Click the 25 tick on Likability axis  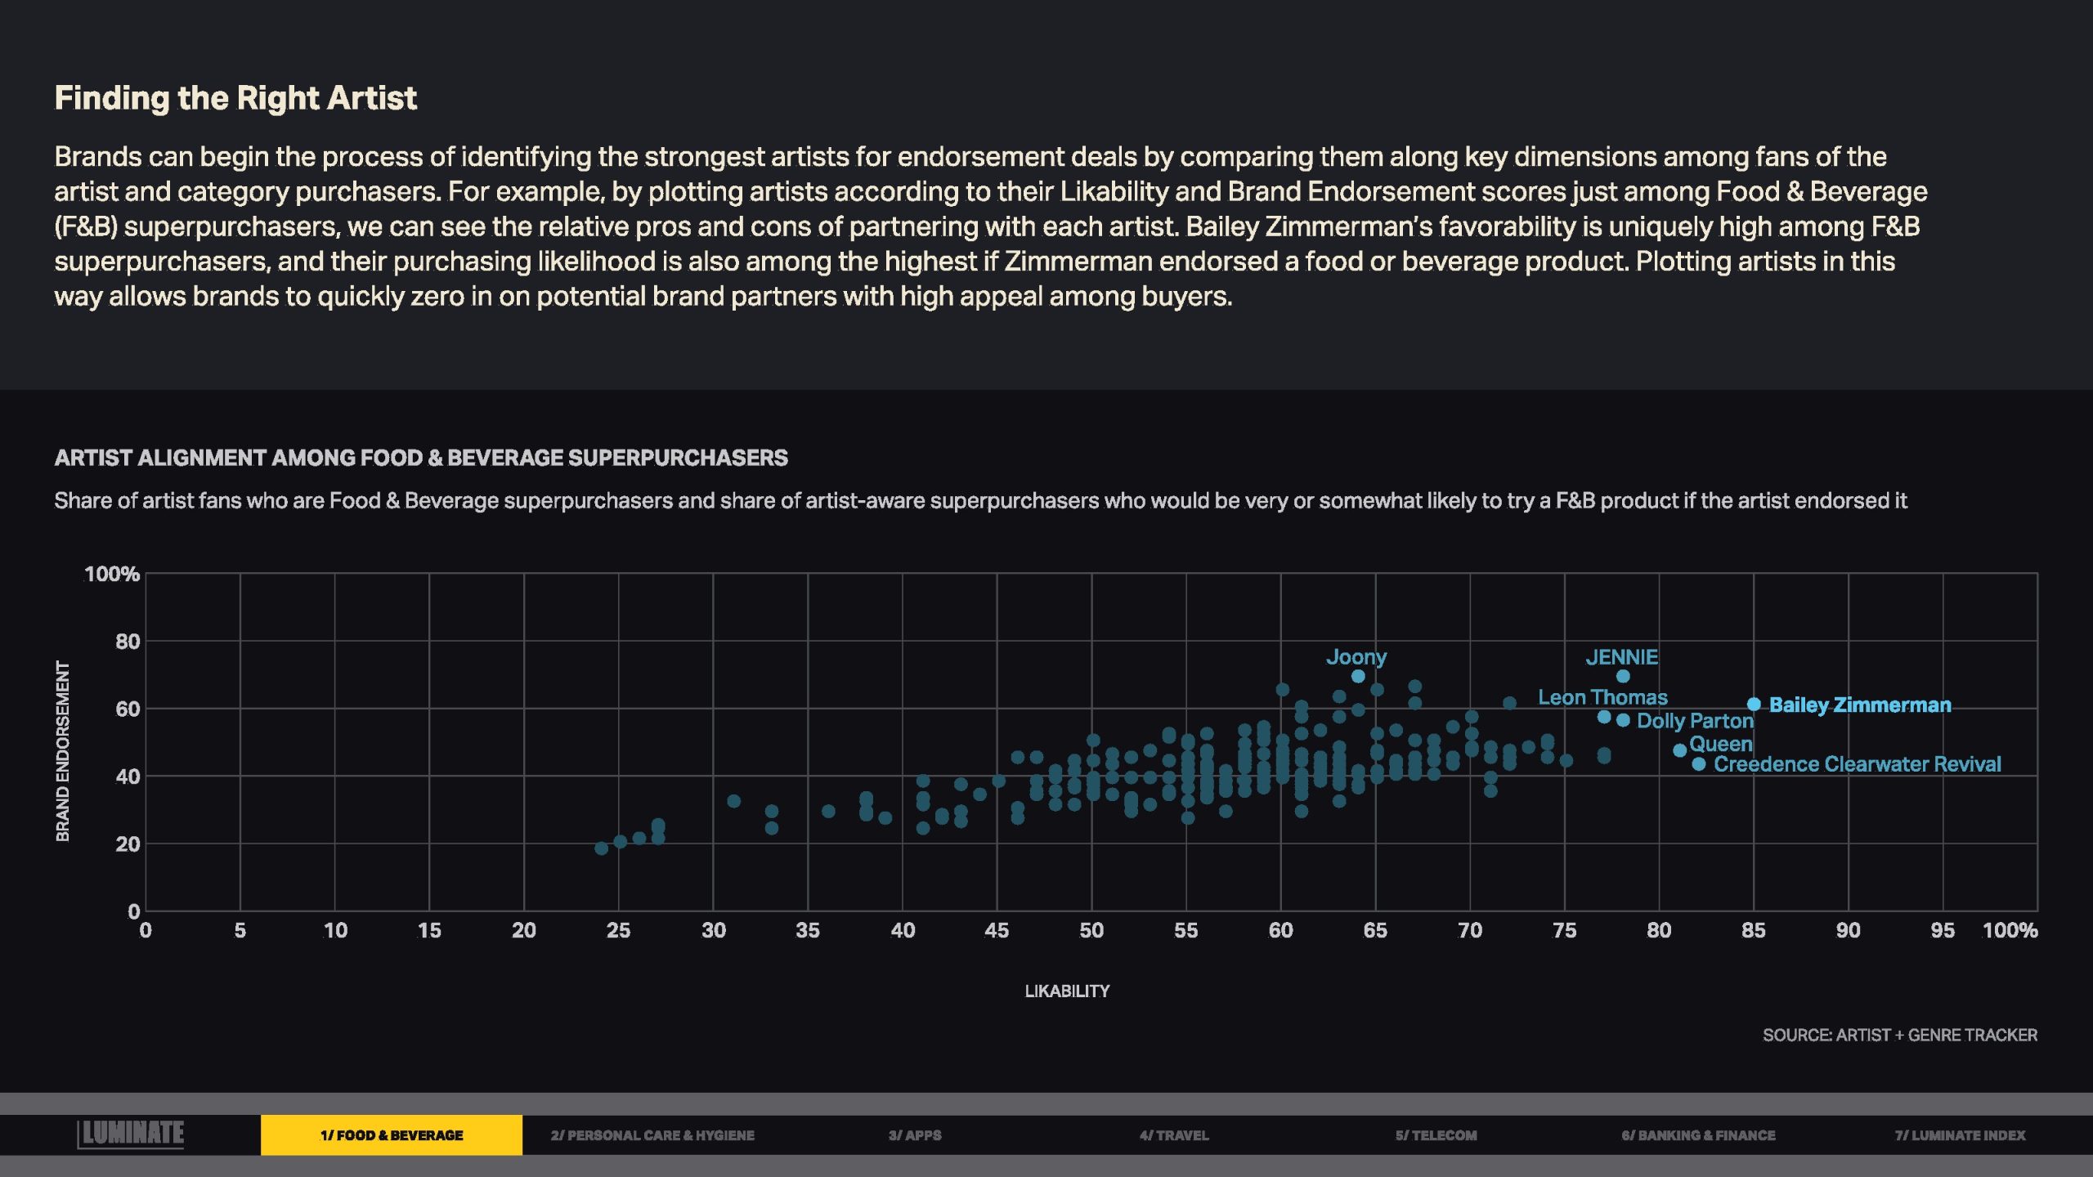point(618,930)
